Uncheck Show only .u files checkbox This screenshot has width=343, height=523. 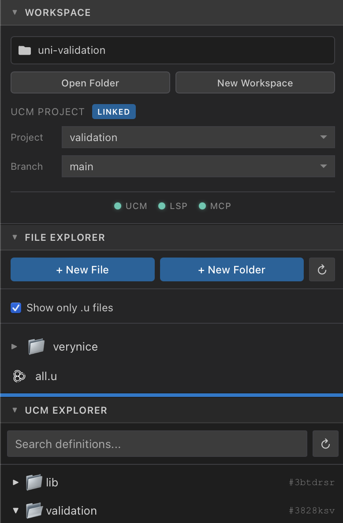point(16,308)
